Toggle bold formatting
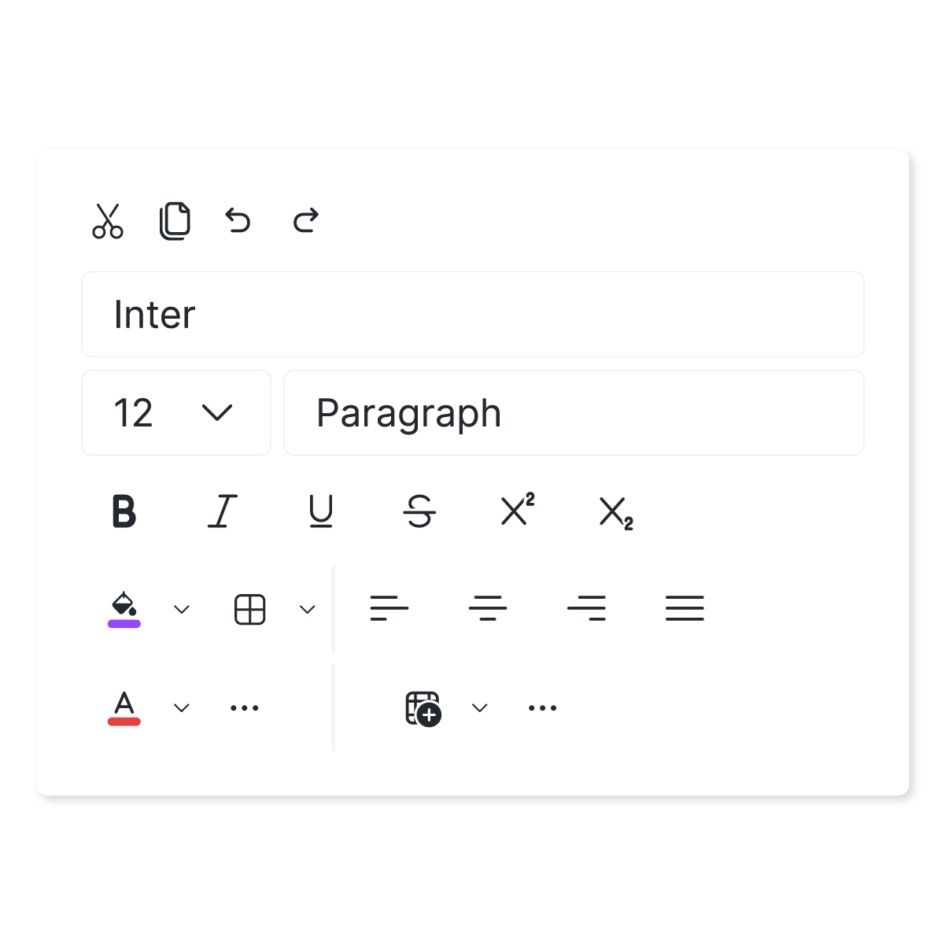Screen dimensions: 945x945 [x=124, y=511]
